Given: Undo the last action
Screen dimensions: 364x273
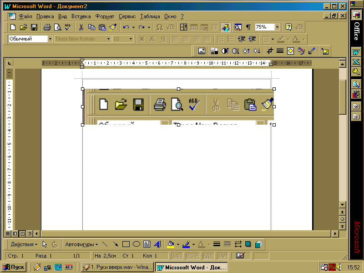Looking at the screenshot, I should (x=126, y=27).
